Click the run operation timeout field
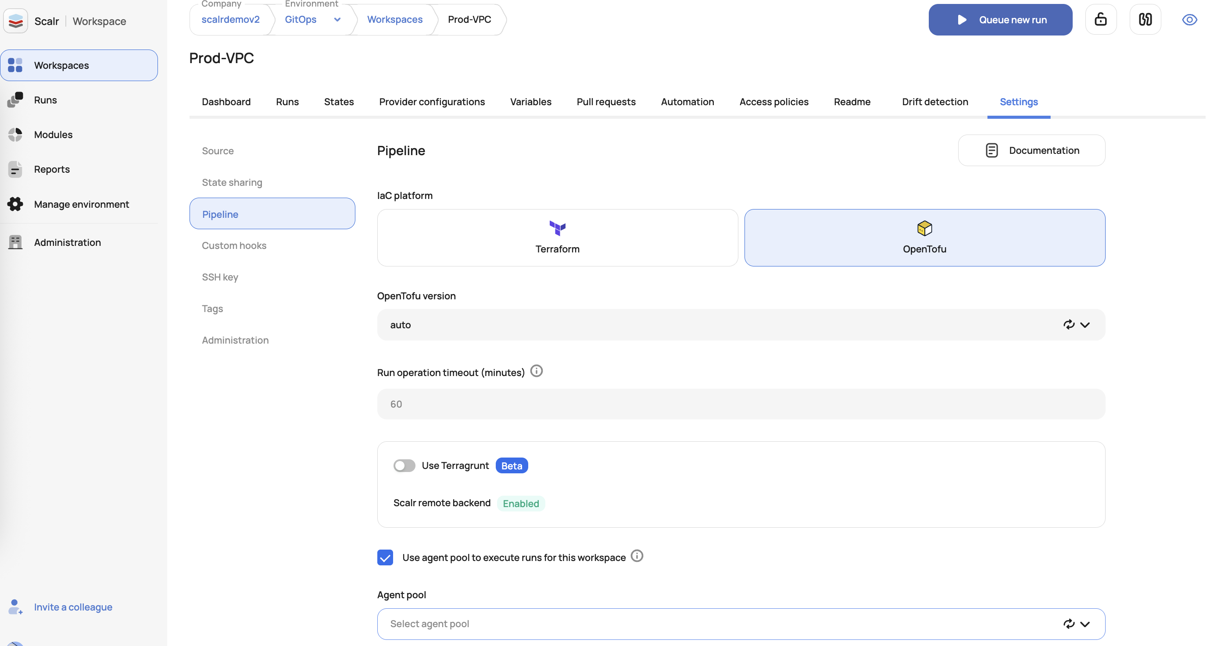 pos(740,404)
